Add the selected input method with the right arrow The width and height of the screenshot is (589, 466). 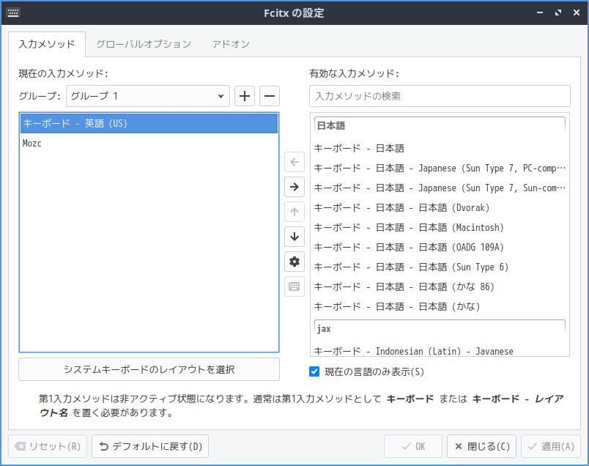(x=294, y=187)
